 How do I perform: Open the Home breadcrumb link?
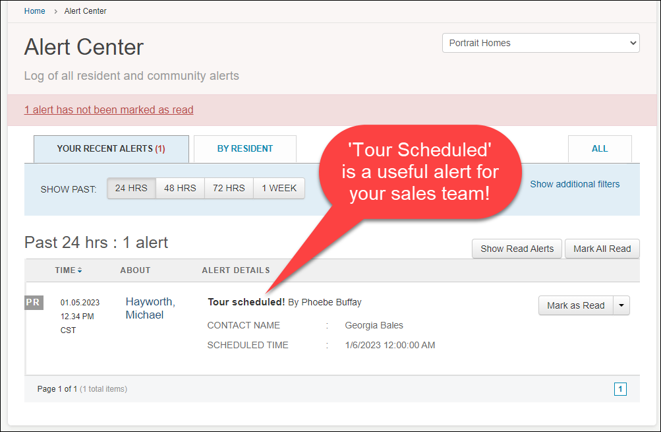(x=34, y=11)
